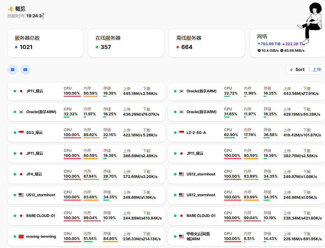The height and width of the screenshot is (248, 325).
Task: Click download speed 85.66 MiB/s
Action: click(292, 51)
